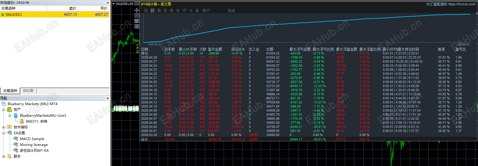Select the 多空战斗机M1-EA expert advisor icon
This screenshot has width=478, height=166.
(x=16, y=150)
